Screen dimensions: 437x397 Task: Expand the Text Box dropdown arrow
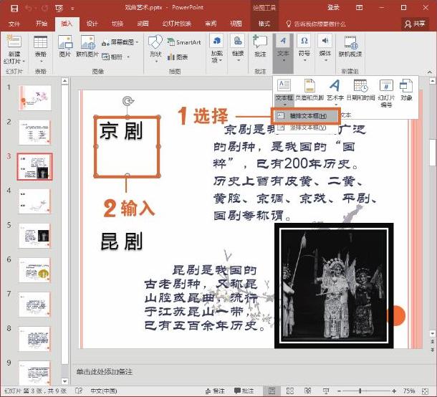click(x=284, y=105)
